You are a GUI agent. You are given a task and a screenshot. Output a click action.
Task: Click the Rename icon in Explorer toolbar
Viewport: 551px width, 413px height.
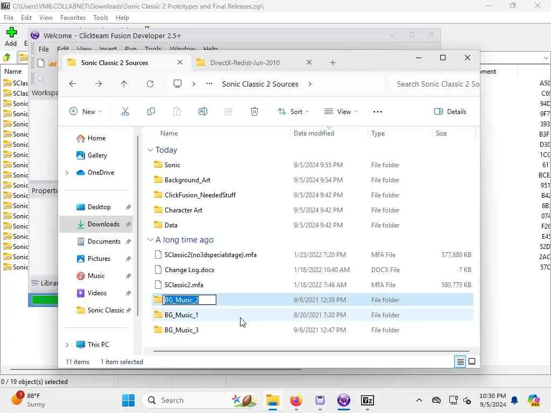click(x=203, y=112)
